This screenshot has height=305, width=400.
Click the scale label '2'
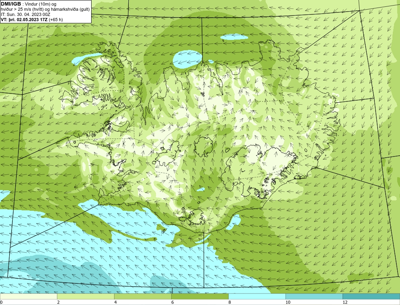(x=58, y=302)
